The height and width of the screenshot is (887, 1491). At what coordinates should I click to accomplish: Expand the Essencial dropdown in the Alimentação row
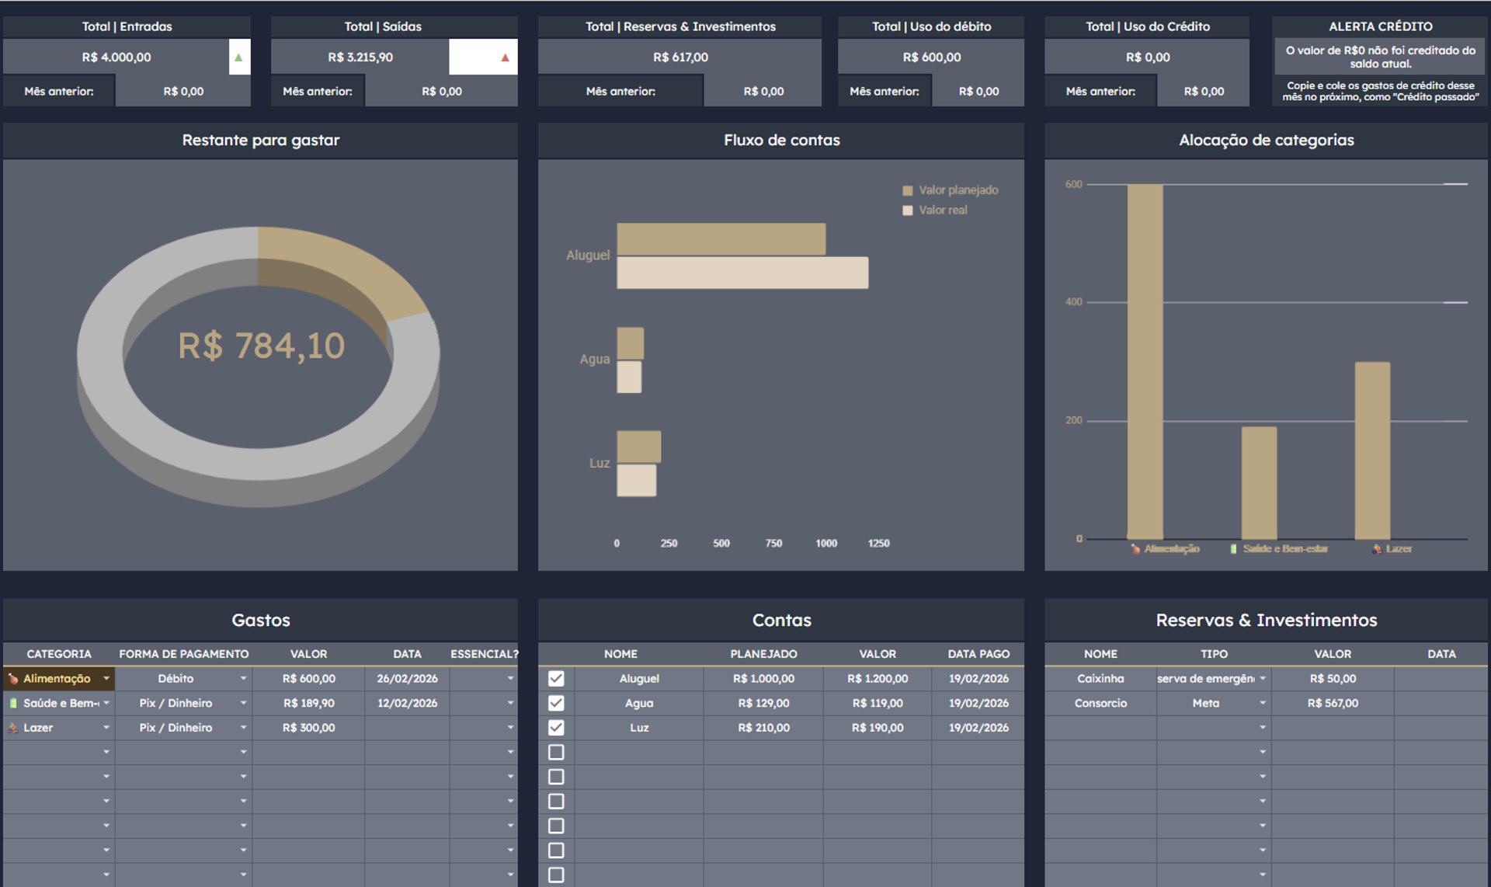coord(510,679)
